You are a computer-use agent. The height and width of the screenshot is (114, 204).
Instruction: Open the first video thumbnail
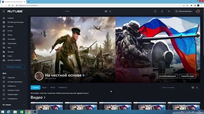47,106
